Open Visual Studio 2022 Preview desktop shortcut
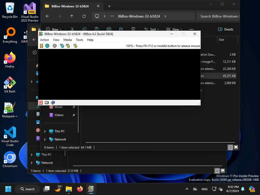Screen dimensions: 260x195 click(29, 12)
